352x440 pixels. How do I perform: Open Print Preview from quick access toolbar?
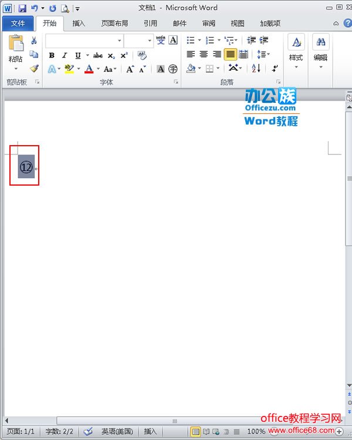point(65,8)
